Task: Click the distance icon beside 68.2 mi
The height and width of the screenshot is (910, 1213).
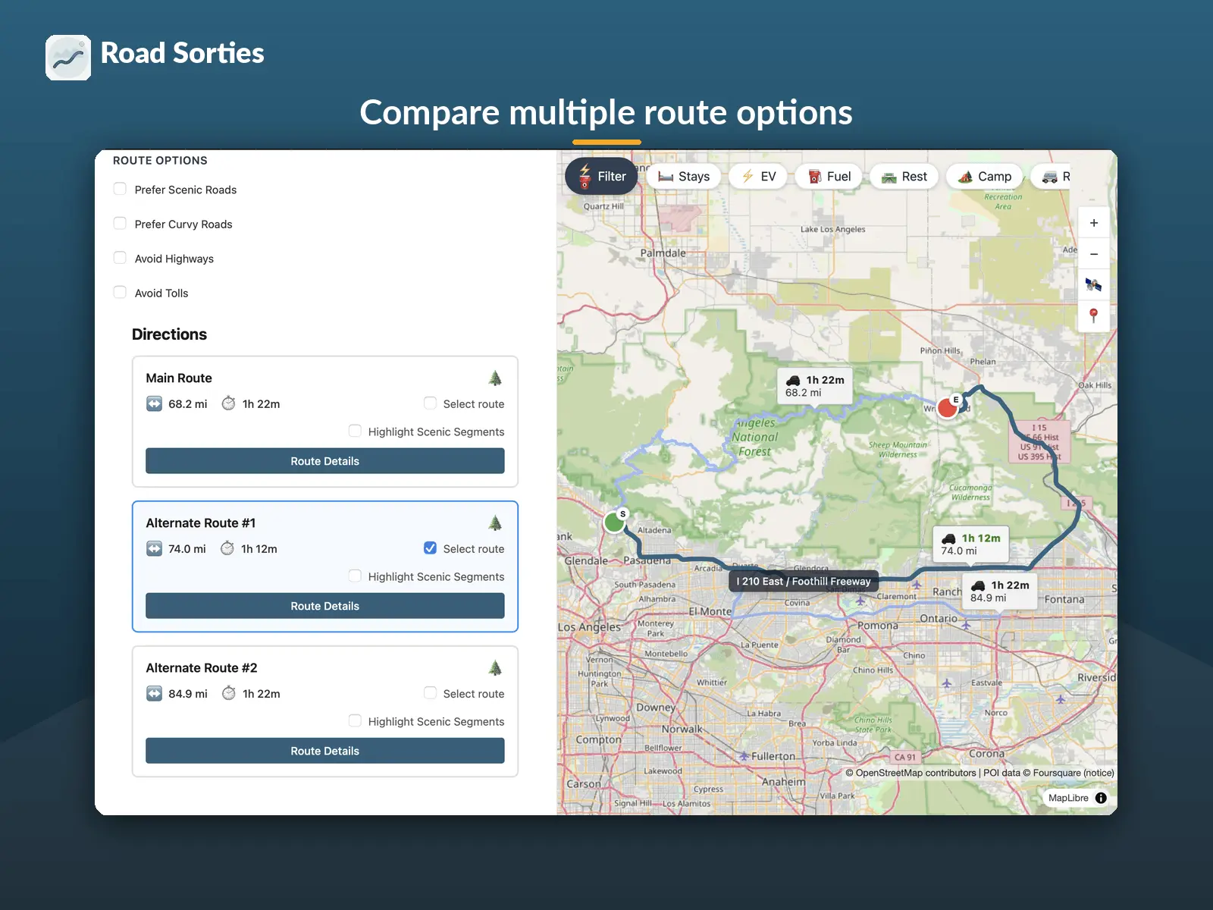Action: coord(154,403)
